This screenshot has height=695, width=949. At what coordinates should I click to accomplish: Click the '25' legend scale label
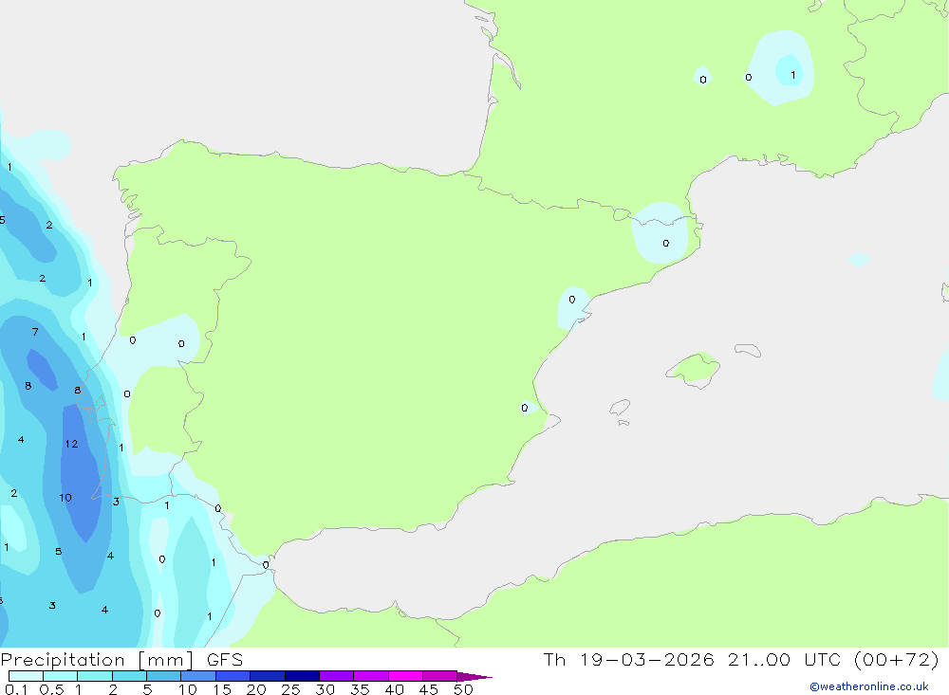click(291, 689)
